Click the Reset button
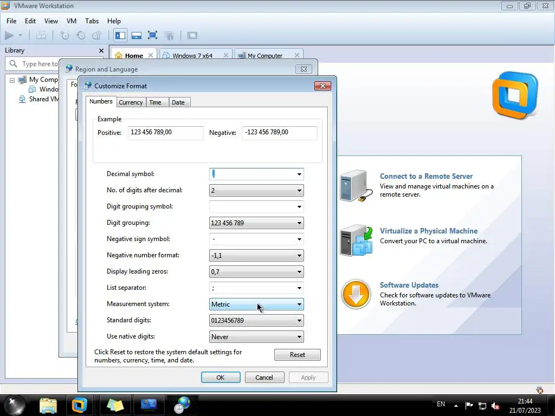The height and width of the screenshot is (416, 555). (298, 355)
